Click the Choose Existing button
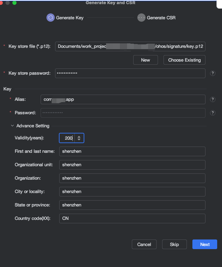Viewport: 222px width, 267px height. tap(184, 60)
